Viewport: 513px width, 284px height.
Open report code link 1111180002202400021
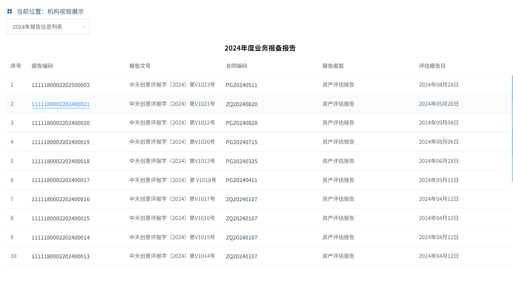click(61, 104)
